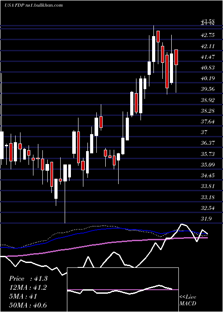Click the 42.11 price axis label
Image resolution: width=223 pixels, height=312 pixels.
pos(208,46)
